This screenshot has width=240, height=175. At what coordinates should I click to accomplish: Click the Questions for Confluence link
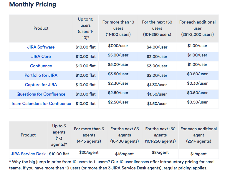41,94
